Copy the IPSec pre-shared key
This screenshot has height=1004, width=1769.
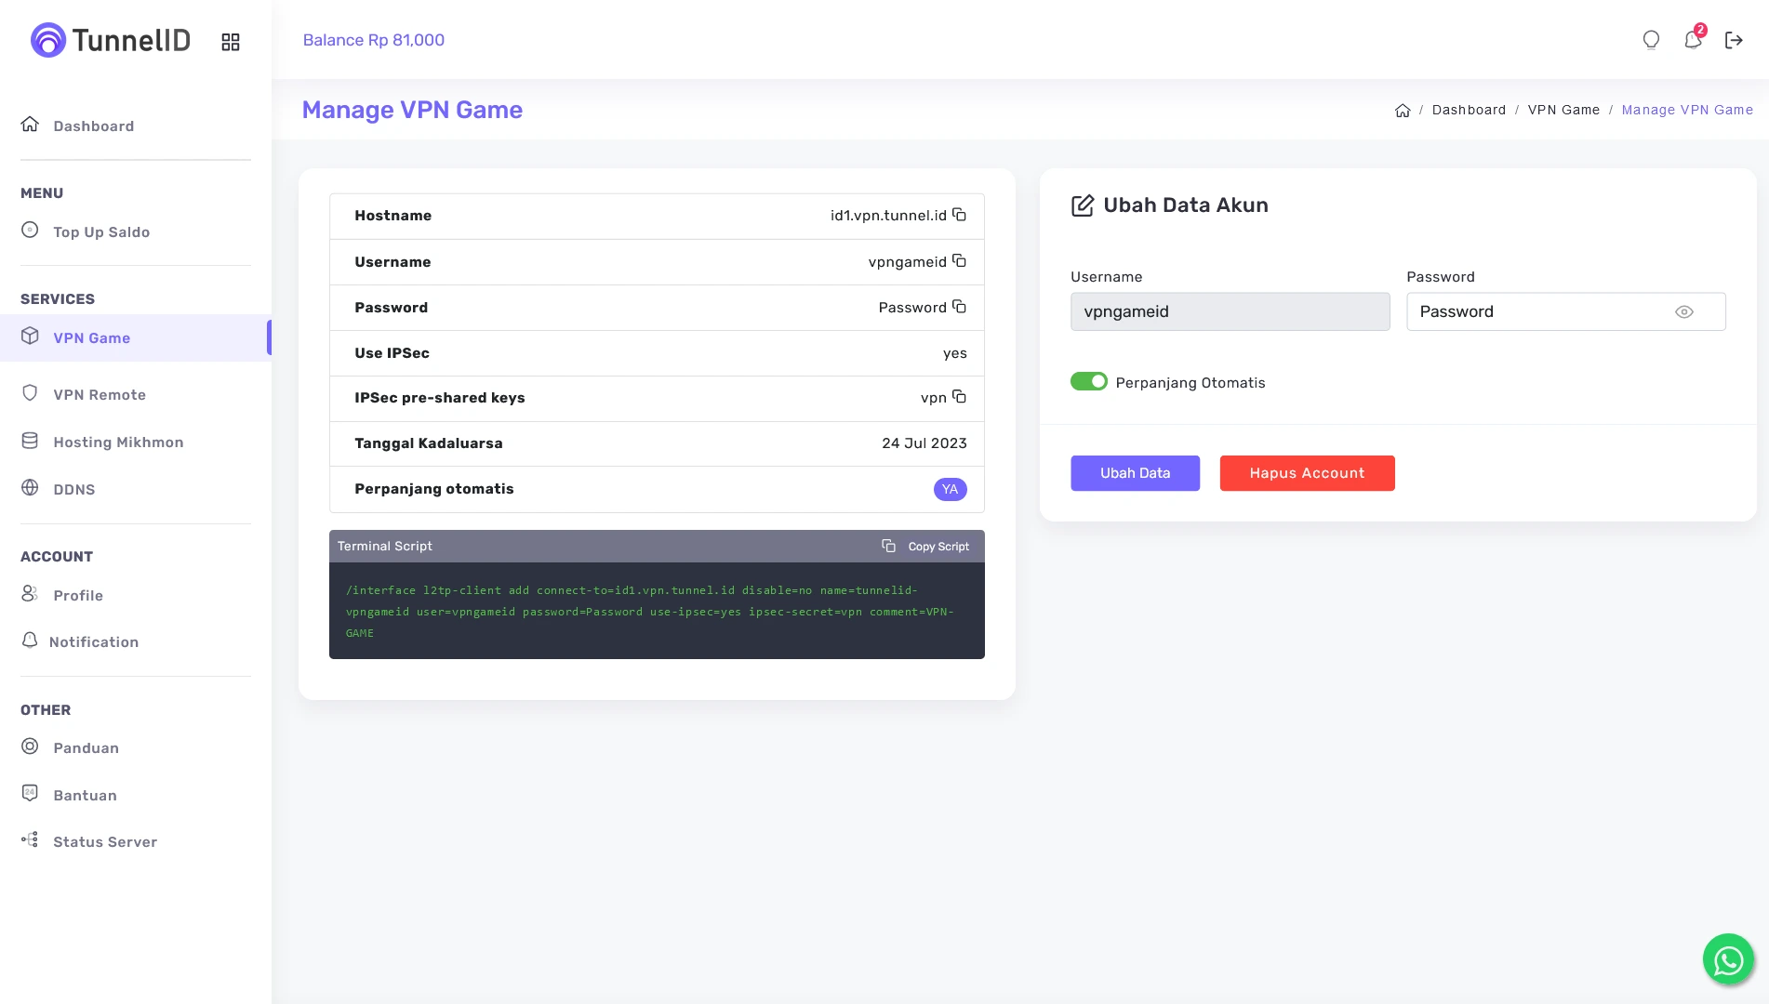pos(960,397)
